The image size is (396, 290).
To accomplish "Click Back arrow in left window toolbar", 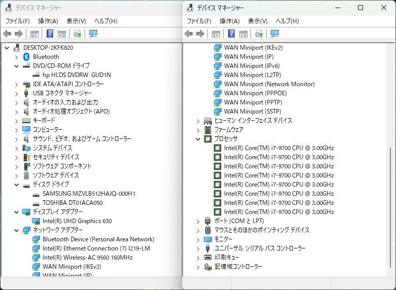I will (7, 33).
